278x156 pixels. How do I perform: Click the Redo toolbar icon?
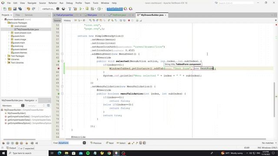33,9
